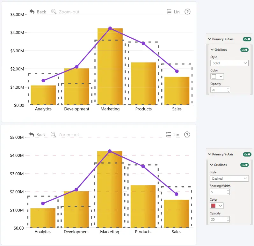
Task: Click Zoom-out text in top chart
Action: click(x=69, y=12)
